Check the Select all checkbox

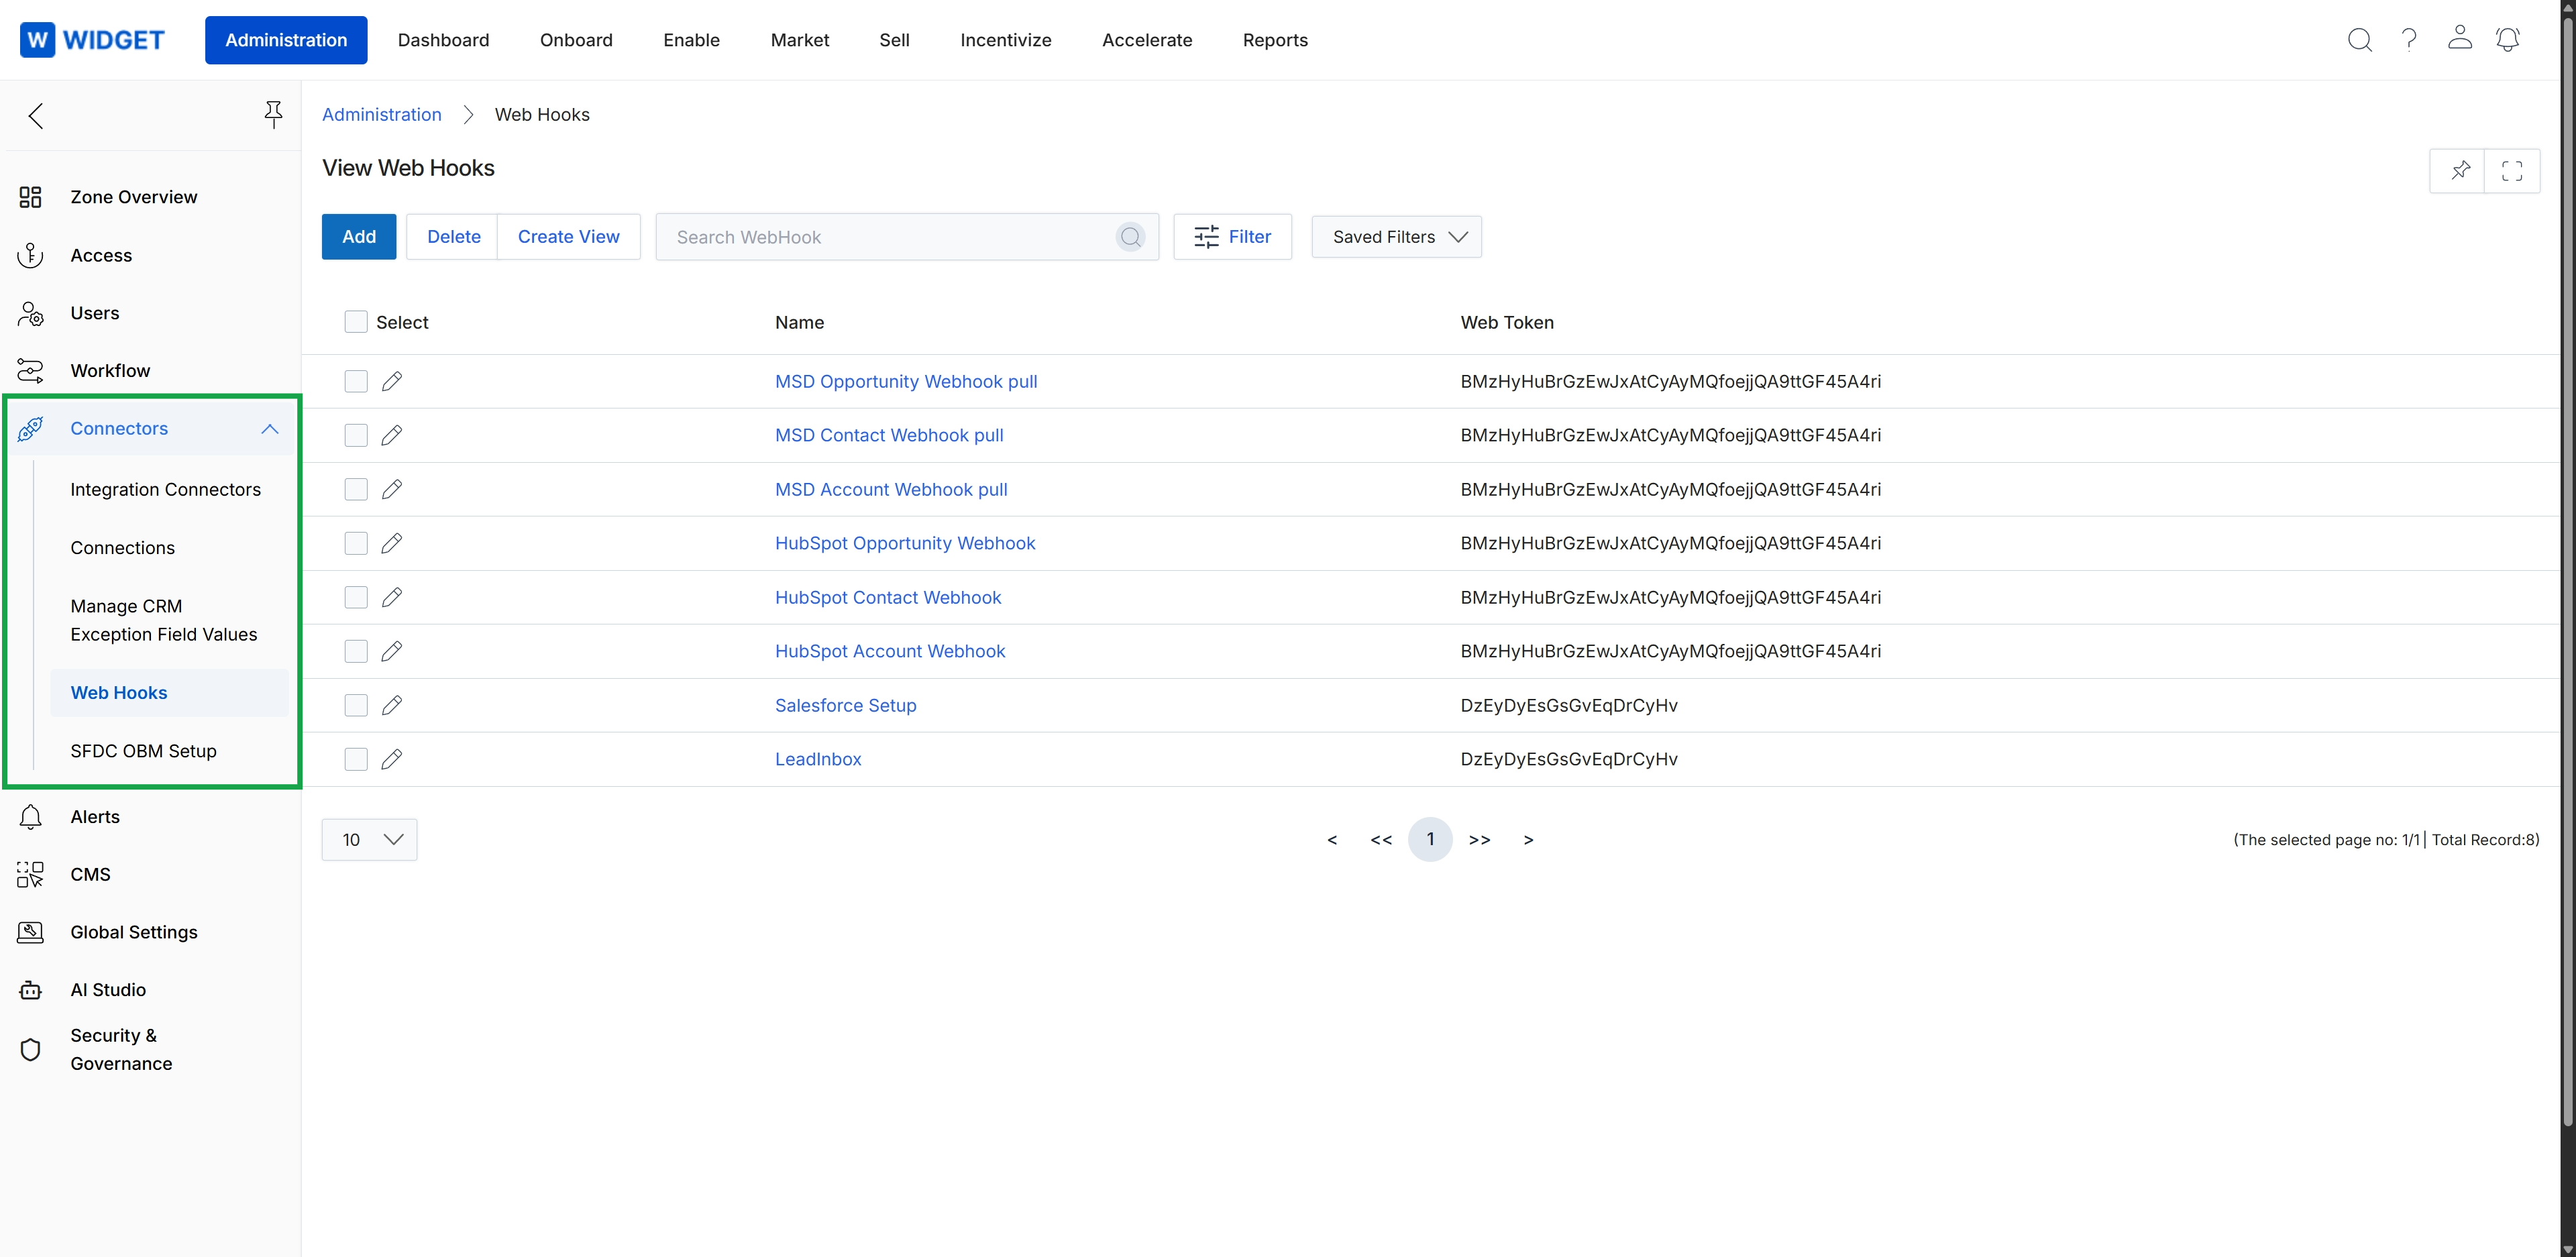click(355, 322)
